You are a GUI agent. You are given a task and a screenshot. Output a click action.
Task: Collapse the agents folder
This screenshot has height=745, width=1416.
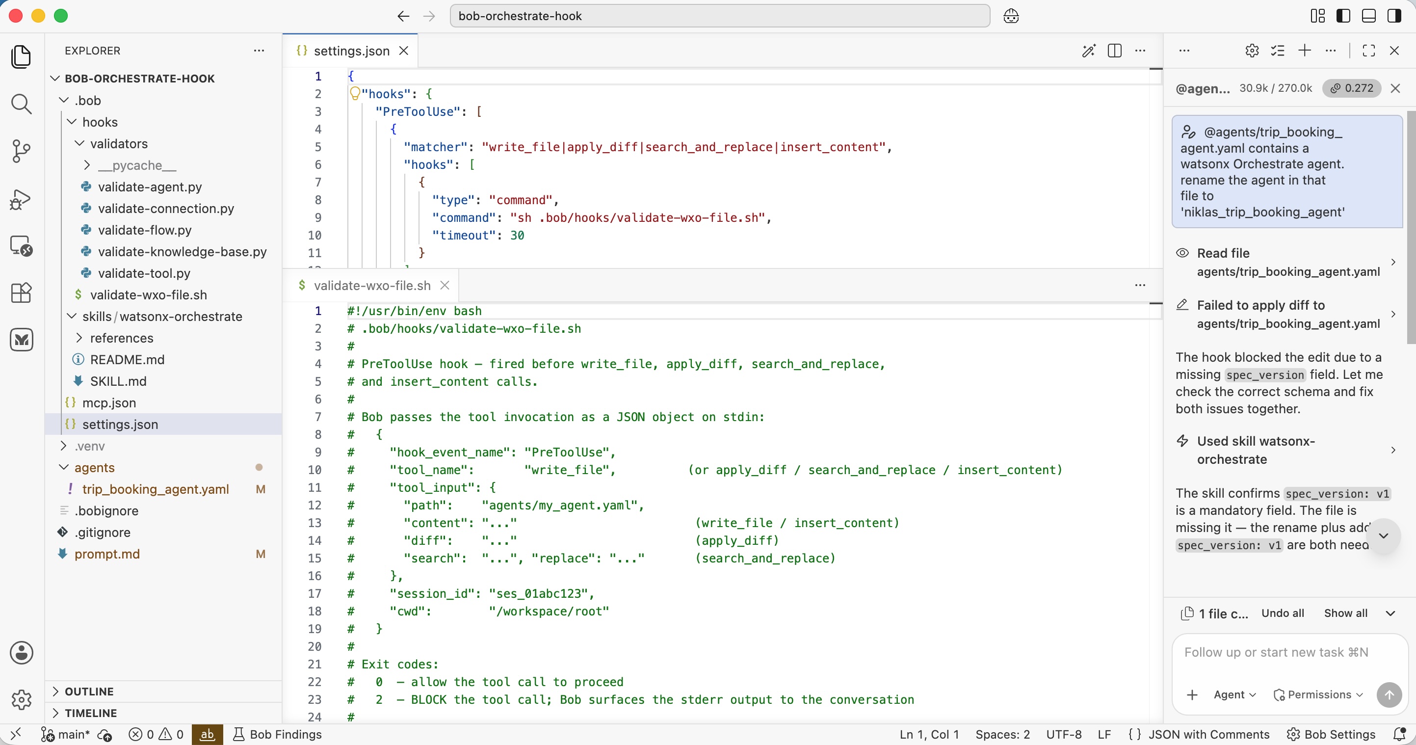point(163,467)
